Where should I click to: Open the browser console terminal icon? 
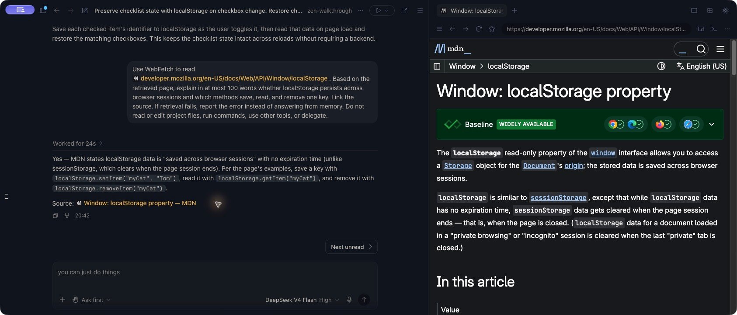[x=714, y=29]
